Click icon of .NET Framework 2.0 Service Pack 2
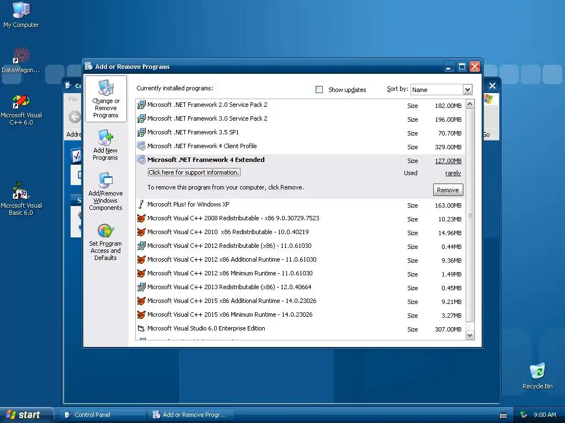The image size is (565, 423). click(141, 105)
